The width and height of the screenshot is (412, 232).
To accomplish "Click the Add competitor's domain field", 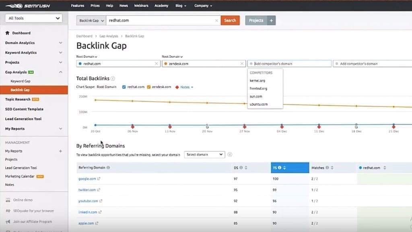I will 290,64.
